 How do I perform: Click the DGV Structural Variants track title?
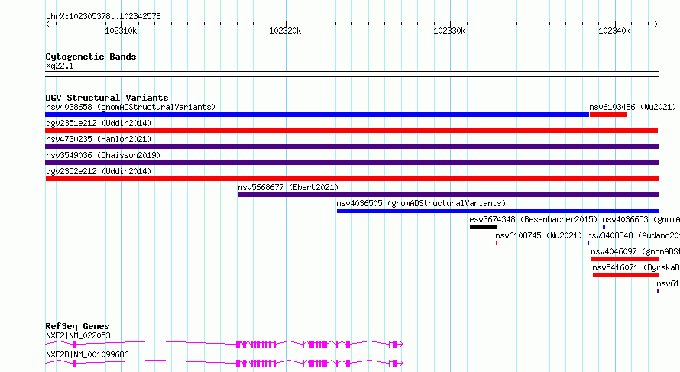coord(107,98)
